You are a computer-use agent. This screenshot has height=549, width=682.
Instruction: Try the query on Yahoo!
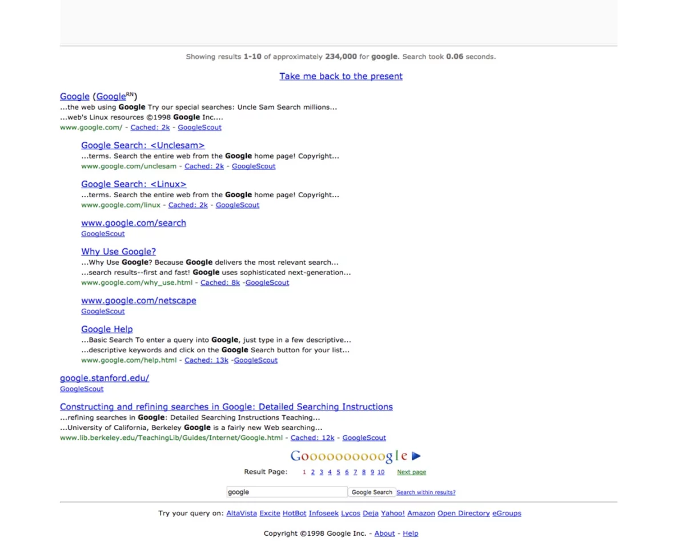(x=392, y=513)
